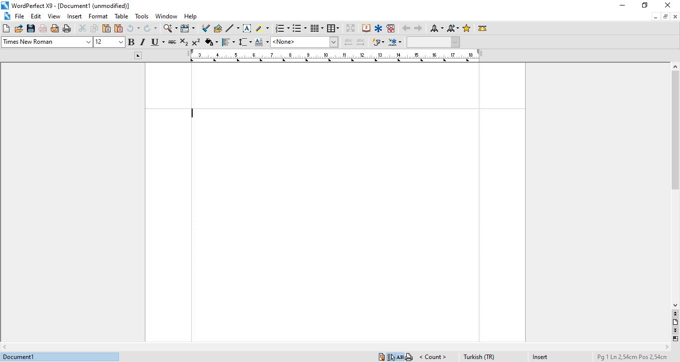Click the Paste Simple icon

[x=118, y=28]
